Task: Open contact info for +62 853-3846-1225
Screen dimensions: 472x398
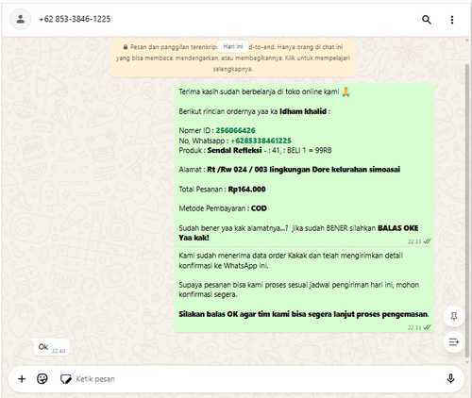Action: pos(75,19)
